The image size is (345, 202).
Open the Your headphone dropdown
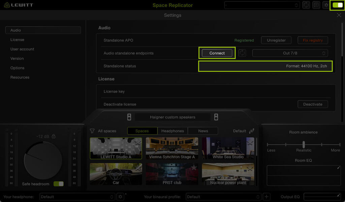(77, 197)
